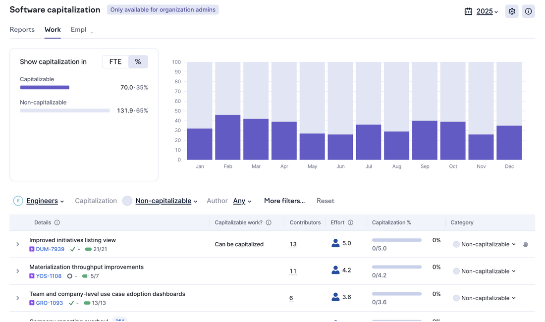Switch to the Reports tab
This screenshot has height=322, width=545.
[22, 29]
